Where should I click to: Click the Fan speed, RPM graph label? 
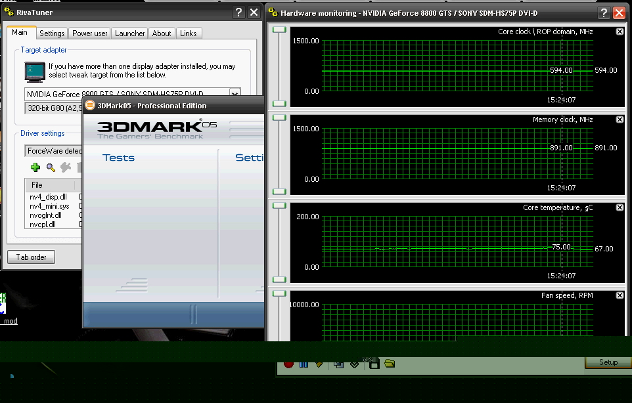tap(567, 295)
